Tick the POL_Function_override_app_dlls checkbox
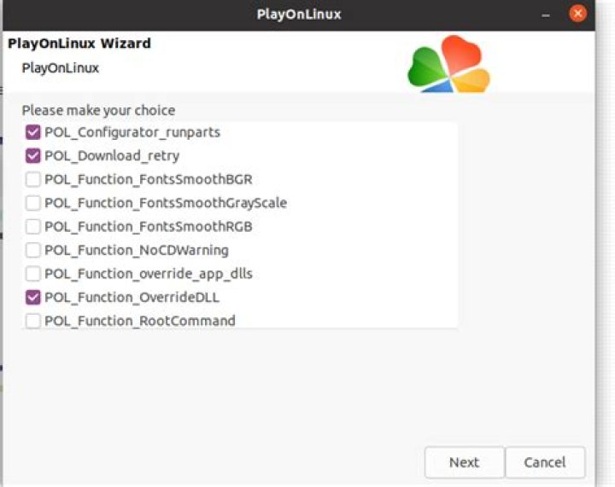Viewport: 615px width, 487px height. (33, 274)
